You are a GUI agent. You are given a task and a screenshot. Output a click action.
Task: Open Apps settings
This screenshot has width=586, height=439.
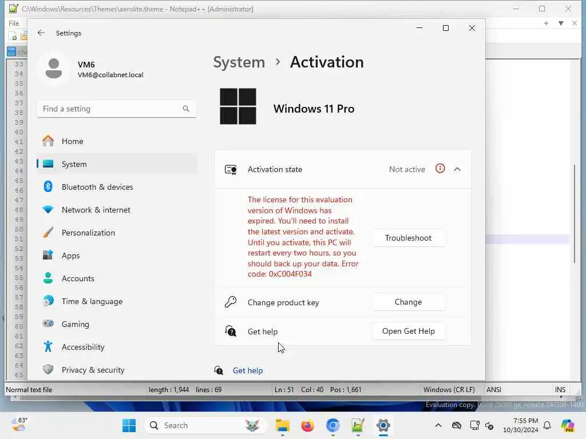click(x=117, y=256)
